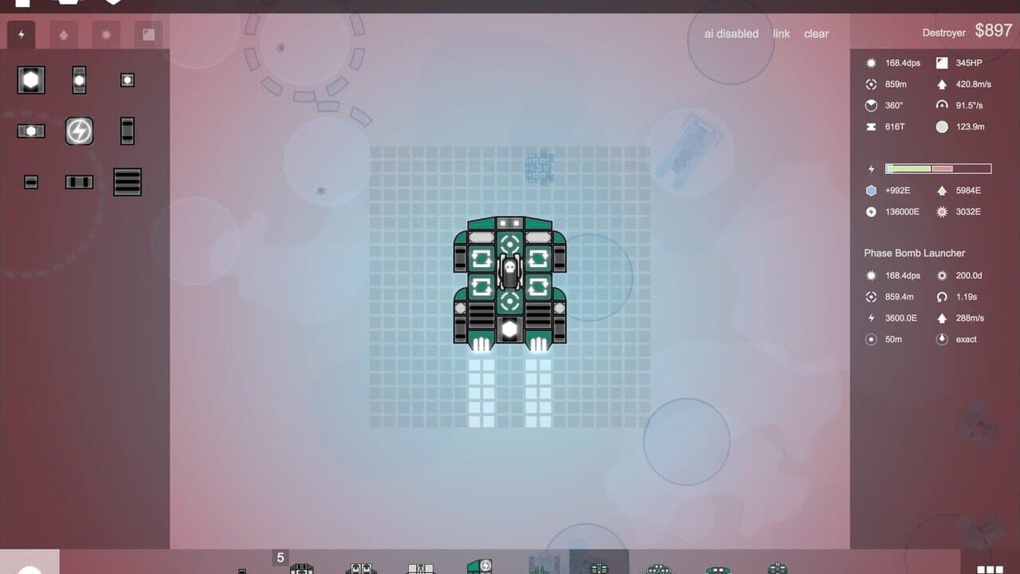Pick the tall narrow reactor in parts palette

79,80
